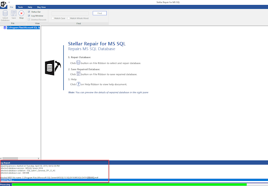Click the Stellar application logo icon
Viewport: 268px width, 186px height.
[3, 4]
